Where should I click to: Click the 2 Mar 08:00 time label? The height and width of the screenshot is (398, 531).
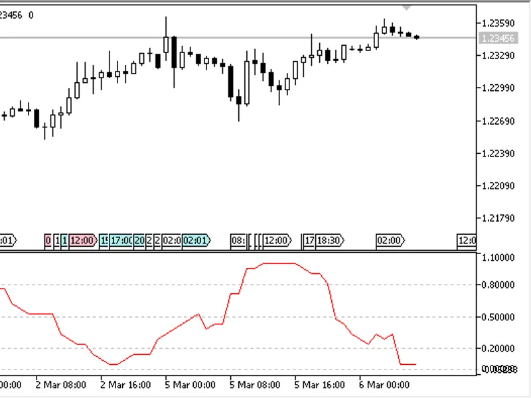click(x=60, y=385)
